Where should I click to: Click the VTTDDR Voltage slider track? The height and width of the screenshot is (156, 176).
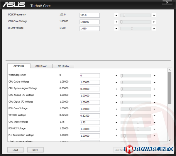(x=141, y=116)
